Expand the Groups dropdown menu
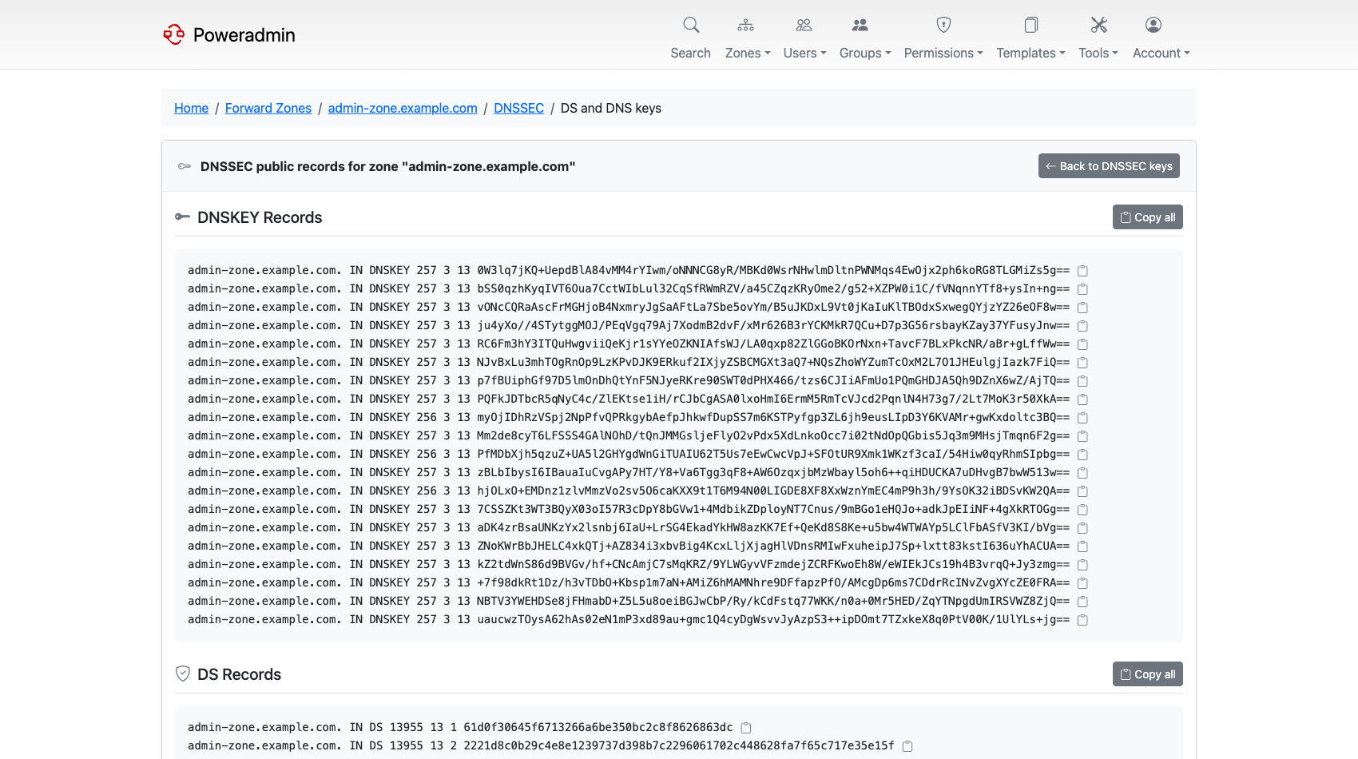 pos(865,53)
